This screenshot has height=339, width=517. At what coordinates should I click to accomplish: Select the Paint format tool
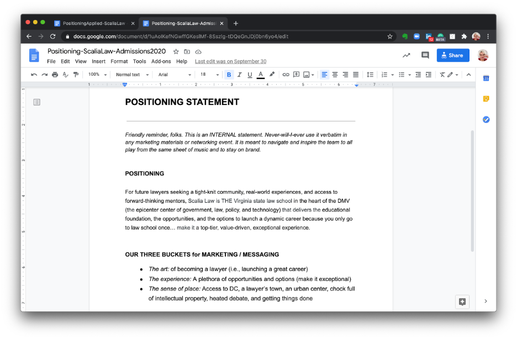[76, 75]
